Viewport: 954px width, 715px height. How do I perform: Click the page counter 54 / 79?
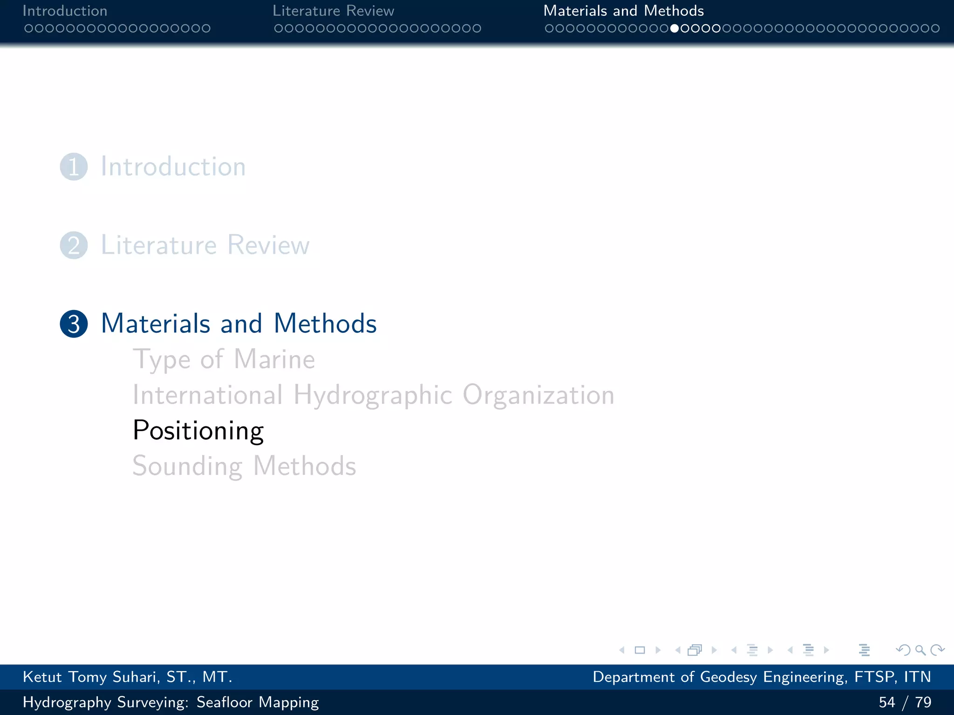[x=905, y=702]
